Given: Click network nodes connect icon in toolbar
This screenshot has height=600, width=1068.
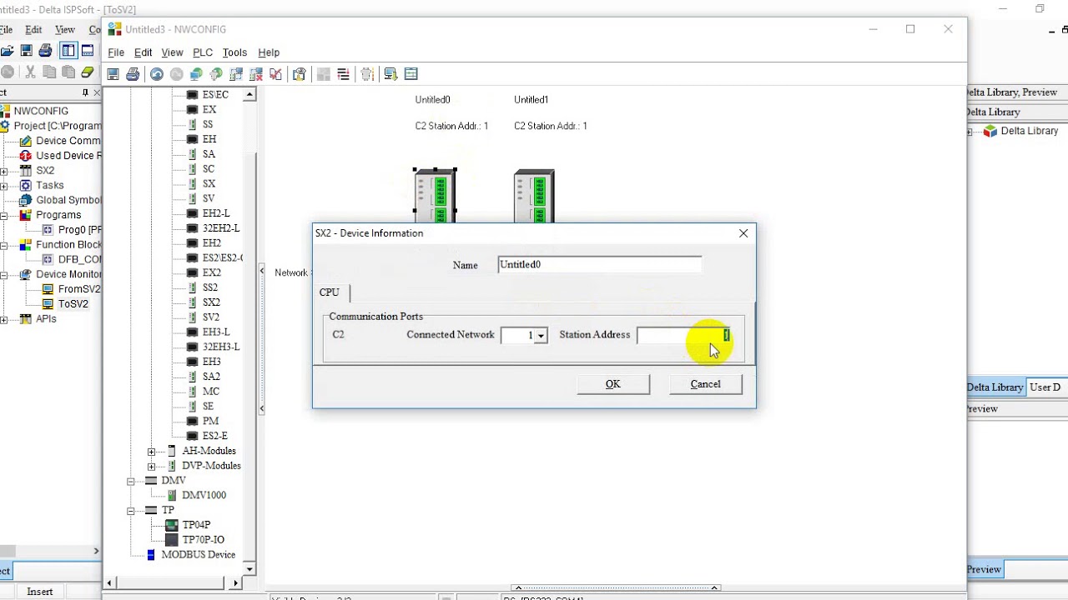Looking at the screenshot, I should (x=236, y=74).
